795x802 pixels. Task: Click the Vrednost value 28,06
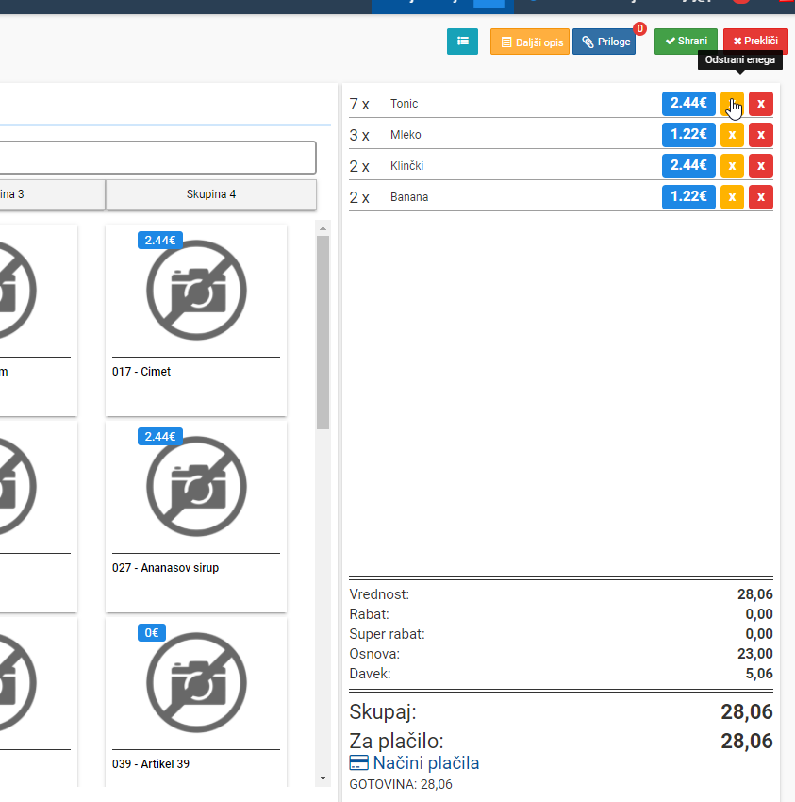tap(755, 594)
